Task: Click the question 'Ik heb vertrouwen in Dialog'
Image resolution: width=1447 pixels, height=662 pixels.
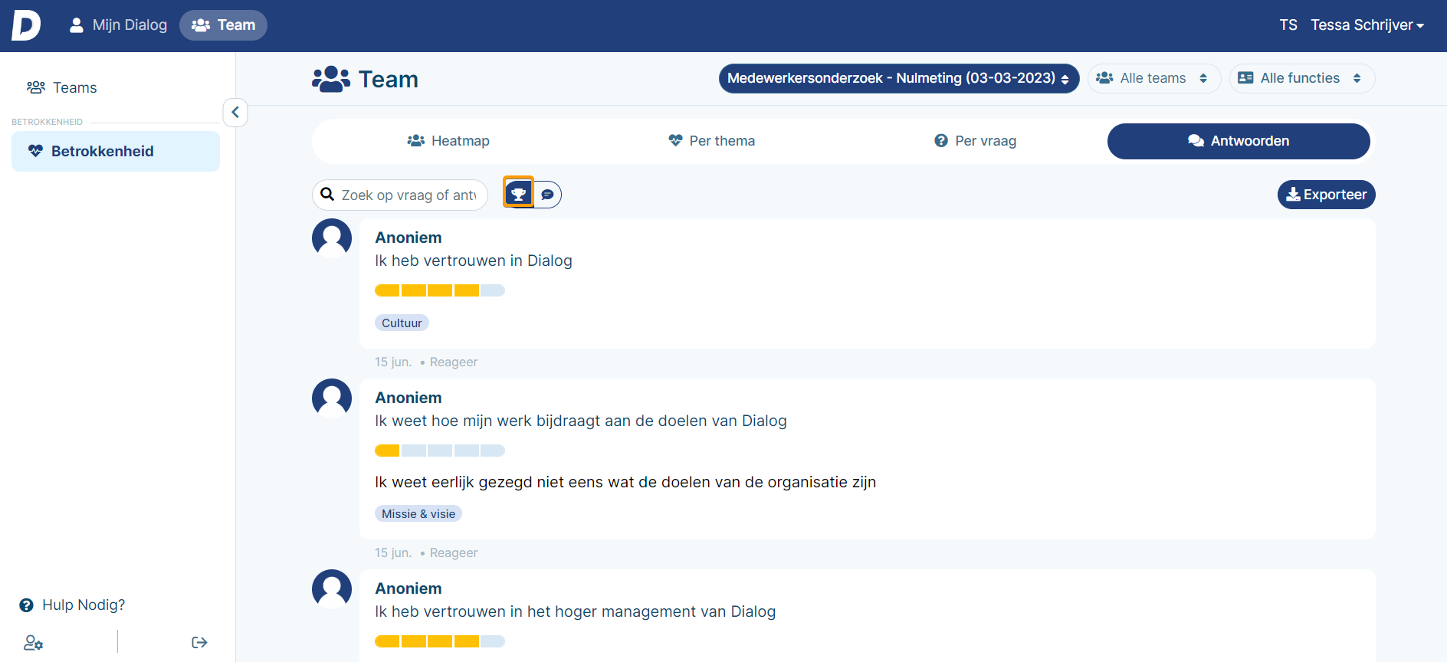Action: click(474, 261)
